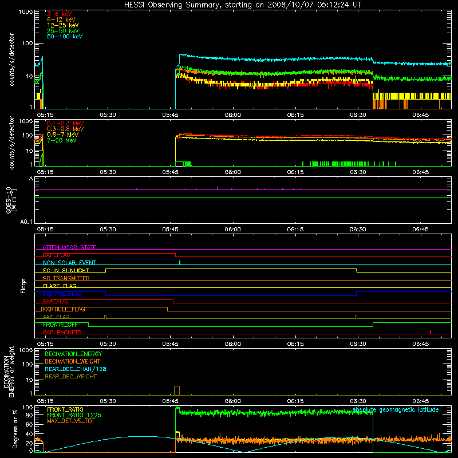Select the cyan 50-100 keV legend label
The height and width of the screenshot is (458, 458).
pyautogui.click(x=65, y=37)
